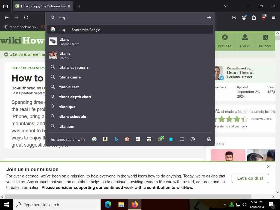Show hidden system tray icons

tap(225, 205)
